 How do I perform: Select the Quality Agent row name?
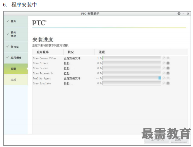click(x=42, y=78)
